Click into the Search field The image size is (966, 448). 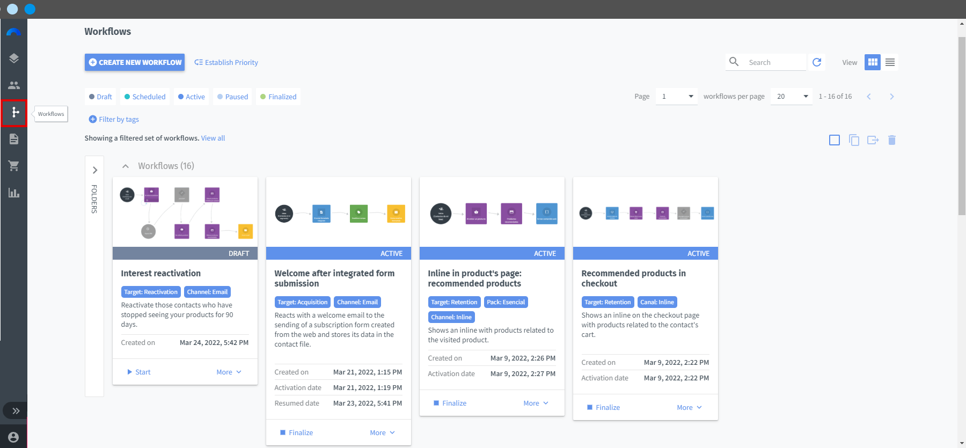776,62
